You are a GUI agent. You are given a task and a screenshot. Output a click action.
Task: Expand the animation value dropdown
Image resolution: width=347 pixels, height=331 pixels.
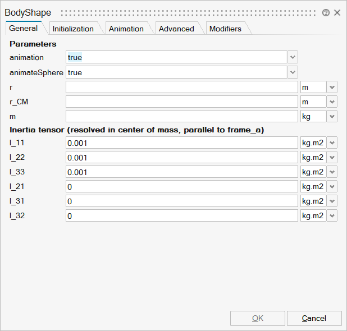click(x=293, y=57)
